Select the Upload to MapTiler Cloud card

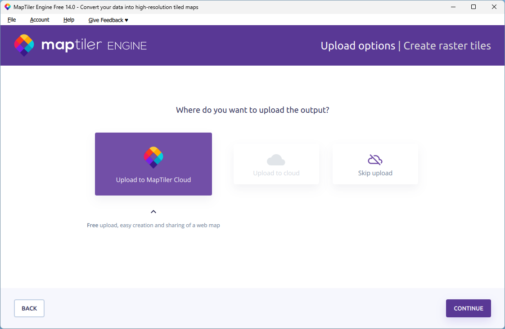point(153,164)
